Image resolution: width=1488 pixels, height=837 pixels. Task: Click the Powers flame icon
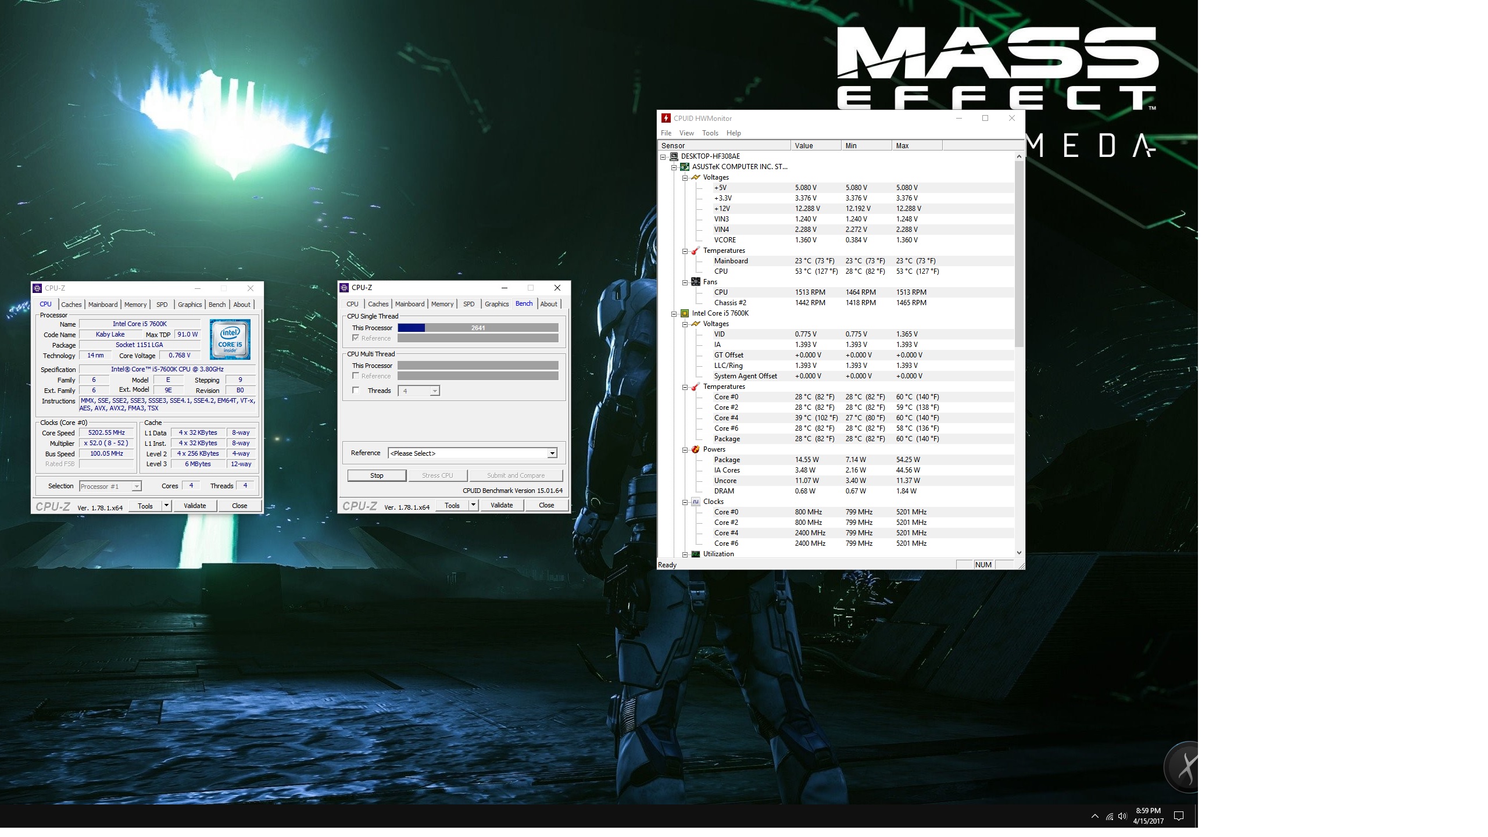[x=696, y=449]
